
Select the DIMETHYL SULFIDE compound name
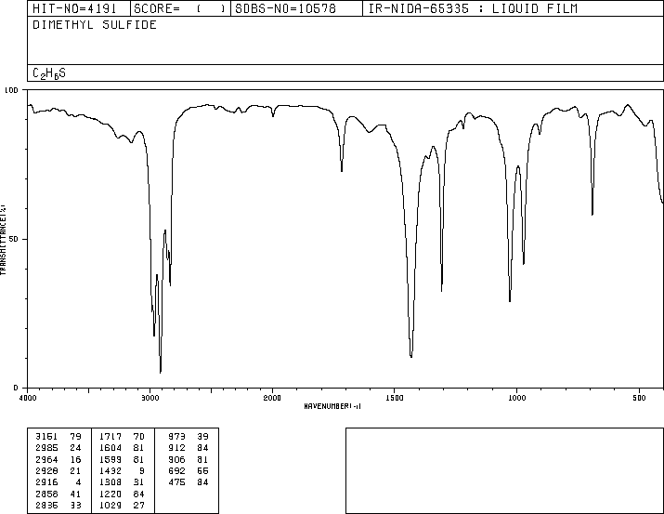tap(95, 25)
